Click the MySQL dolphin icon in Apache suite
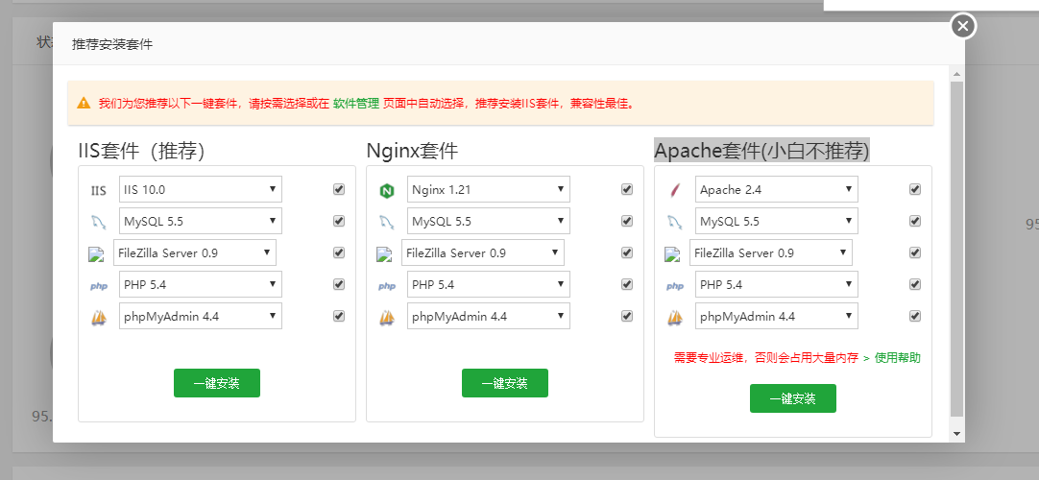Screen dimensions: 1039x480 (674, 222)
